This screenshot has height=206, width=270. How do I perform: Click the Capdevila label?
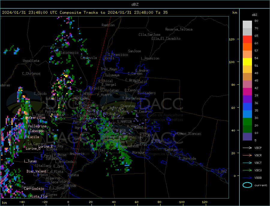(x=89, y=58)
